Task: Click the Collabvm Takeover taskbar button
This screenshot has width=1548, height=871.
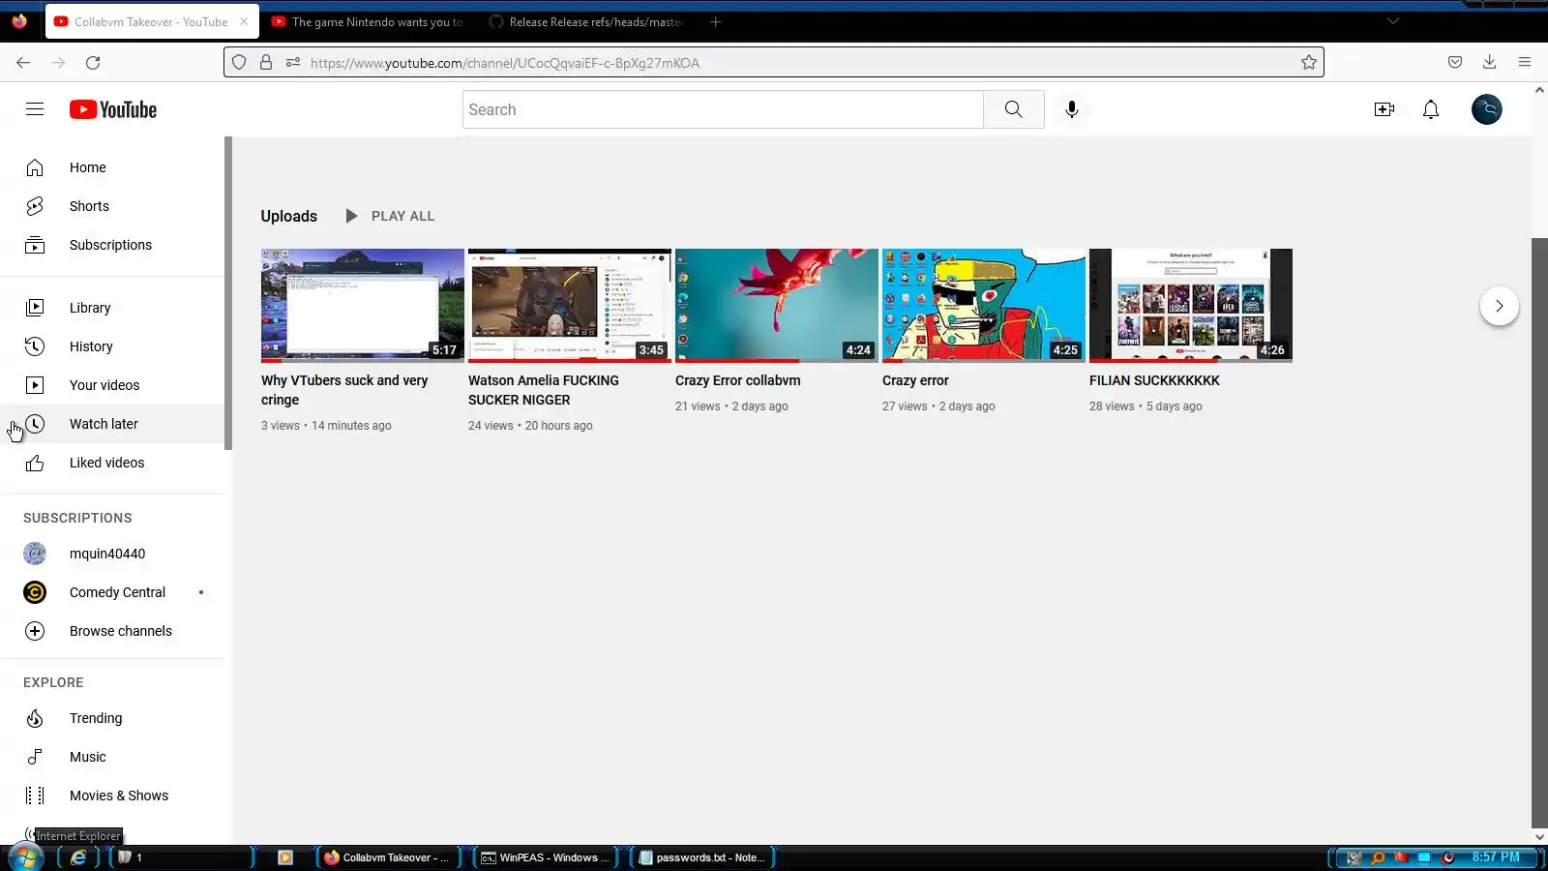Action: click(x=389, y=857)
